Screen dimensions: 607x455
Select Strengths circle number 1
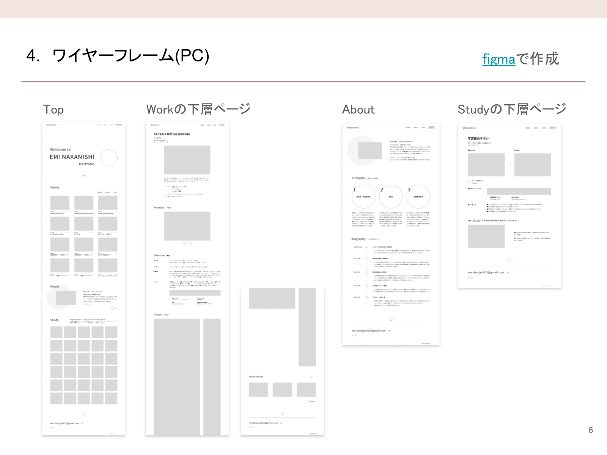click(x=363, y=197)
